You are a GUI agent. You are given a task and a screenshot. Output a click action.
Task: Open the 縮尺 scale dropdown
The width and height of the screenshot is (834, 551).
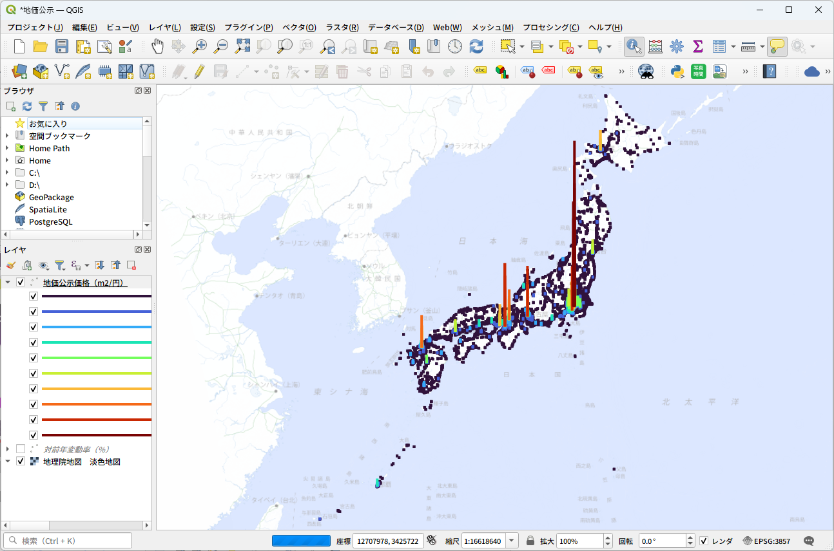(x=512, y=541)
